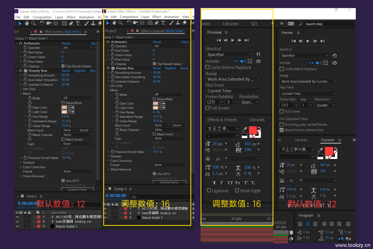The width and height of the screenshot is (373, 249).
Task: Open the Composition menu in the leftmost window
Action: coord(42,17)
